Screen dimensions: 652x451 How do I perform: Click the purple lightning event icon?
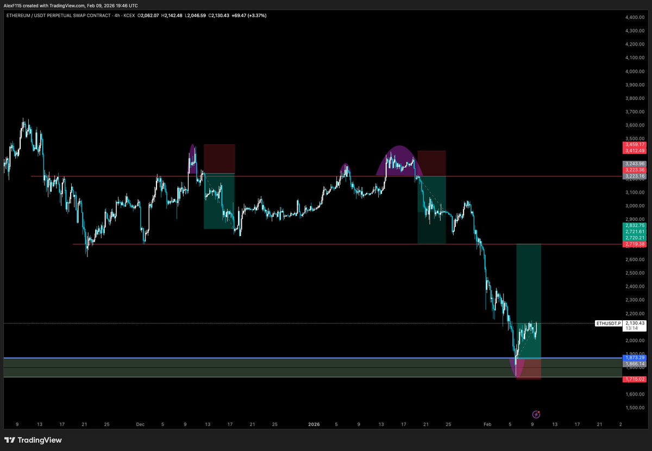[536, 414]
